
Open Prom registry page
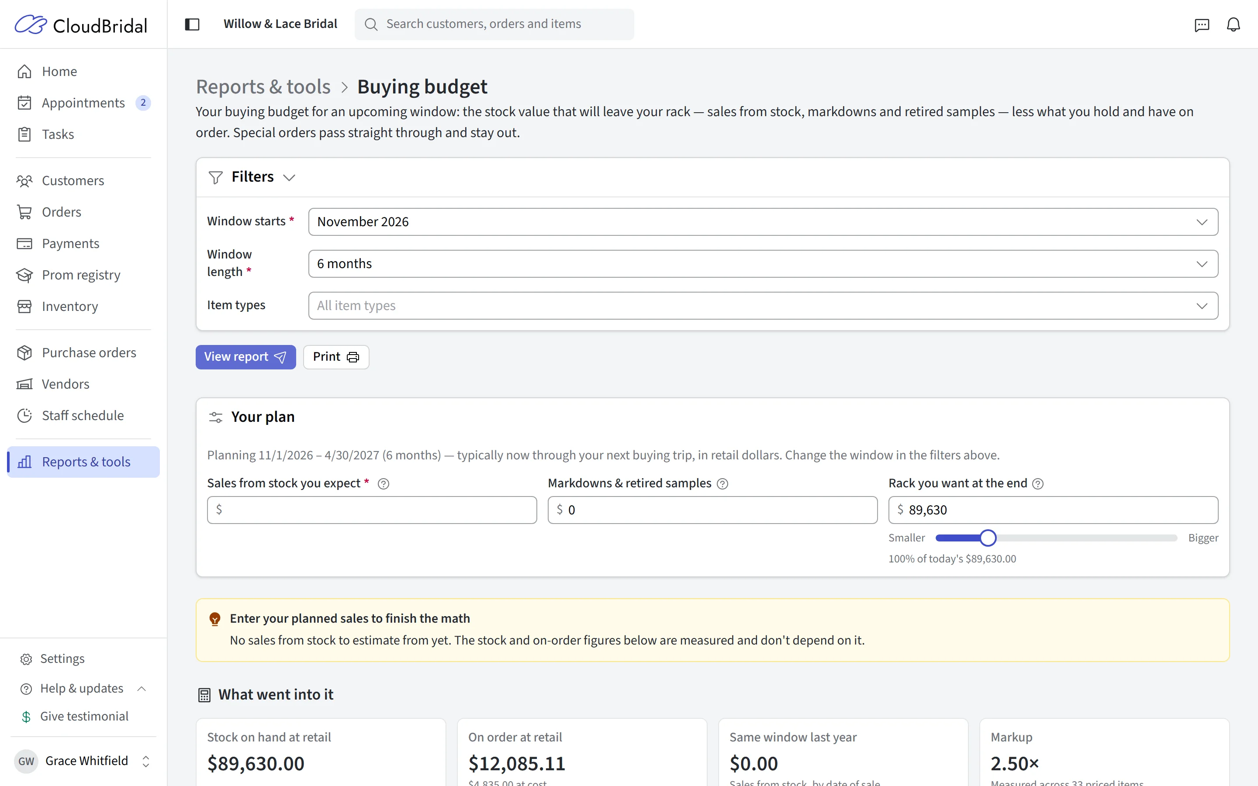pos(83,275)
